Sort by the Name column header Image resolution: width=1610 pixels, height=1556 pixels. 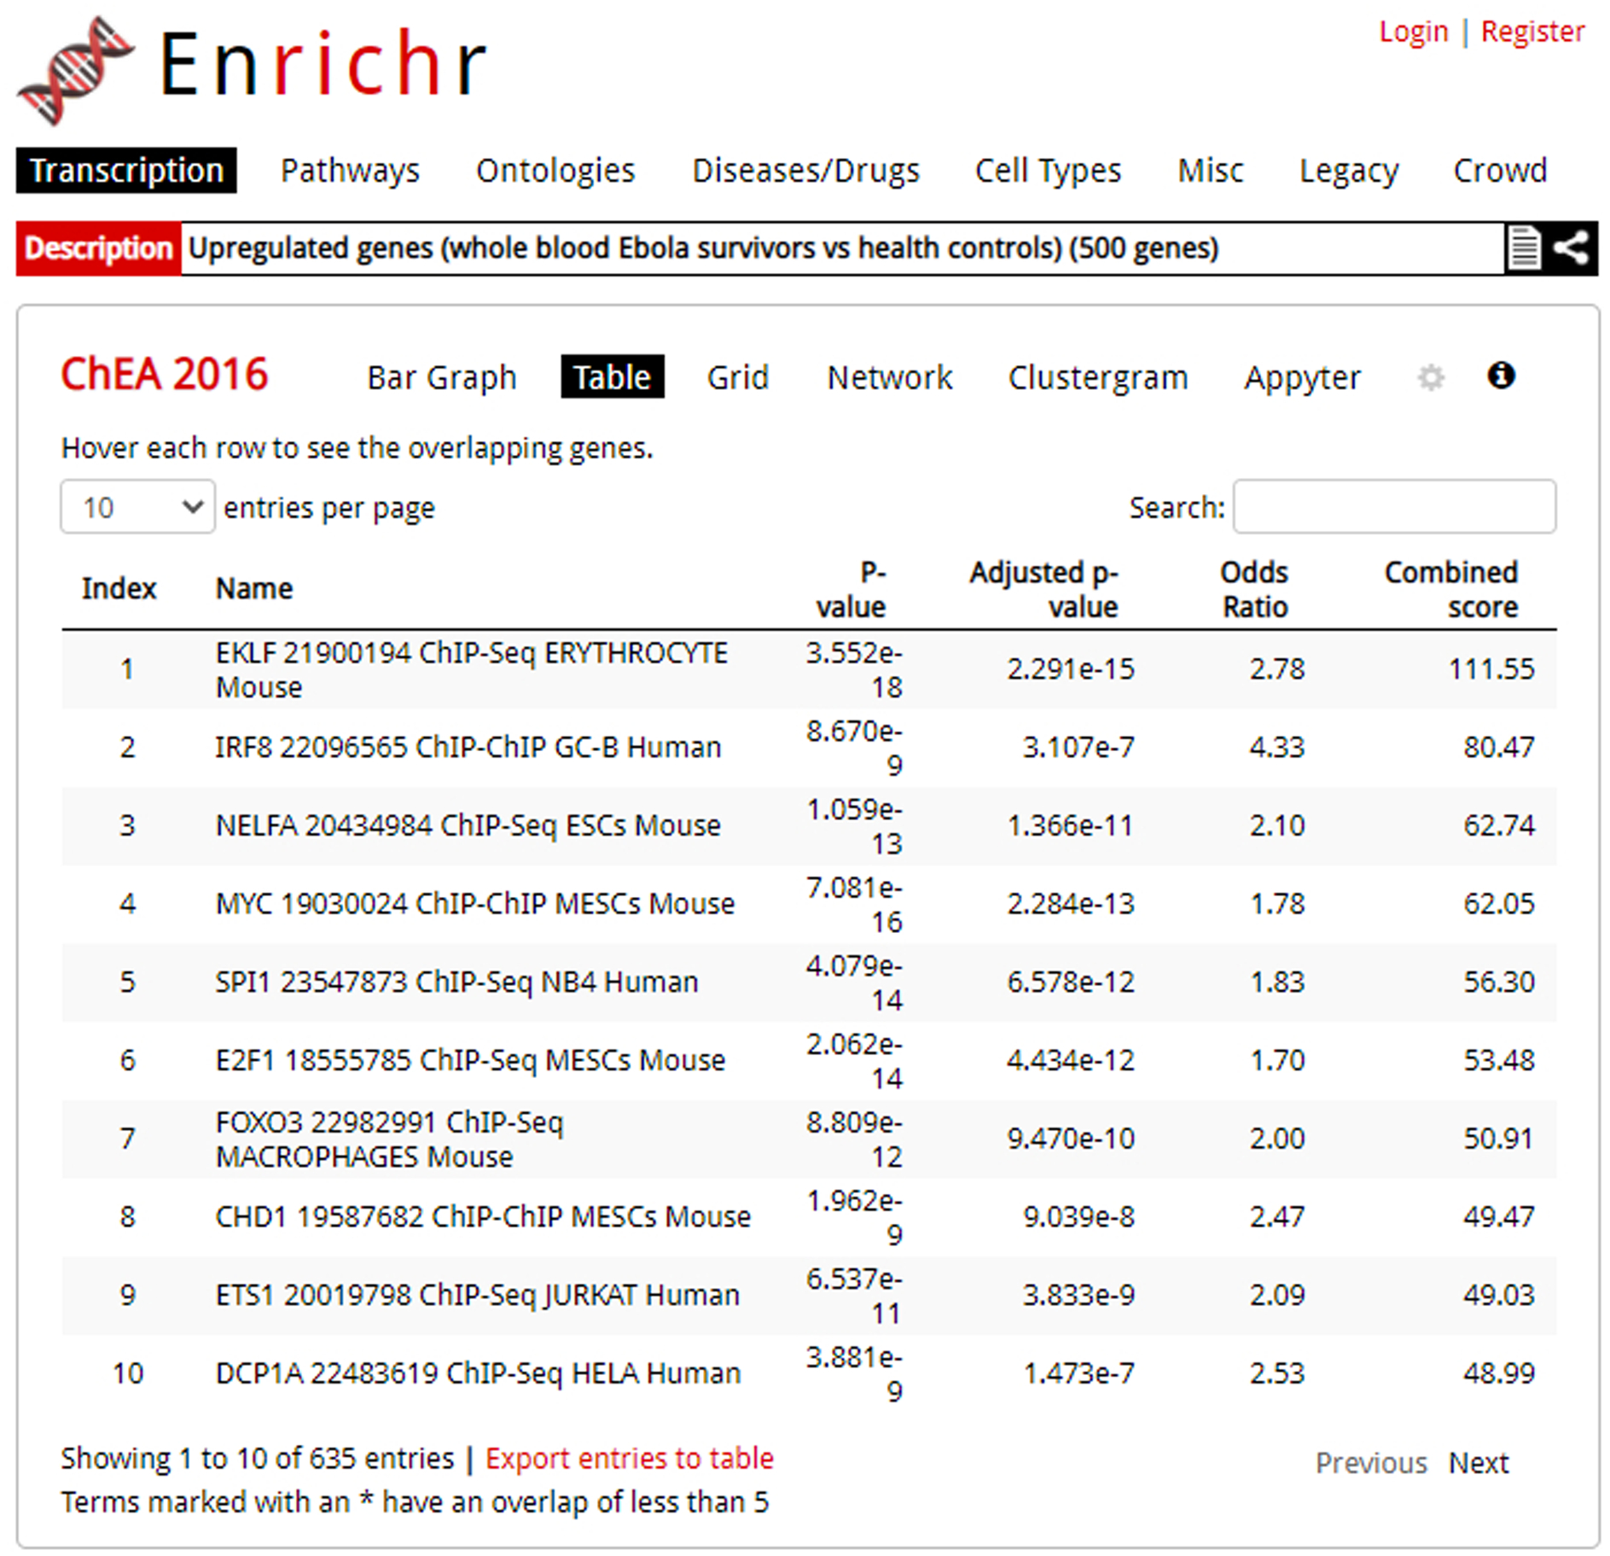254,589
